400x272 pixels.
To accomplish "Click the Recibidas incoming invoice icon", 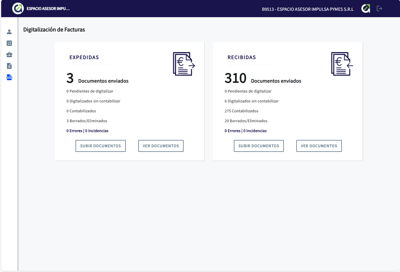I will coord(342,64).
